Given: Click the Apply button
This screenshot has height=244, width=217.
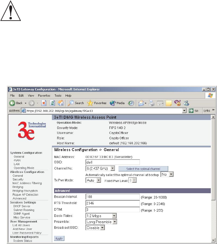Looking at the screenshot, I should tap(59, 238).
